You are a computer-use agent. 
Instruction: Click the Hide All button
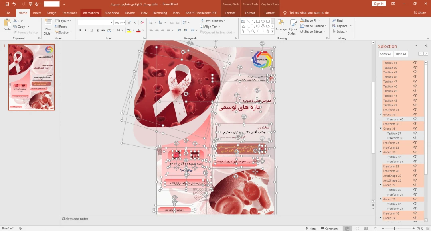(401, 54)
